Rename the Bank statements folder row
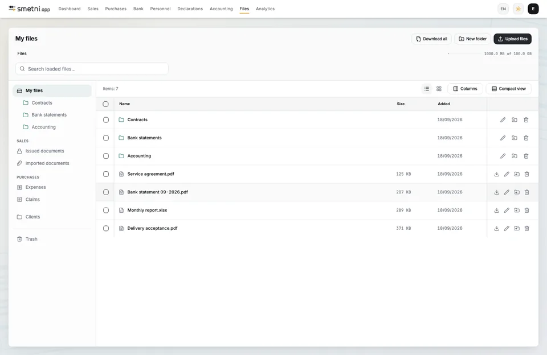 tap(503, 138)
